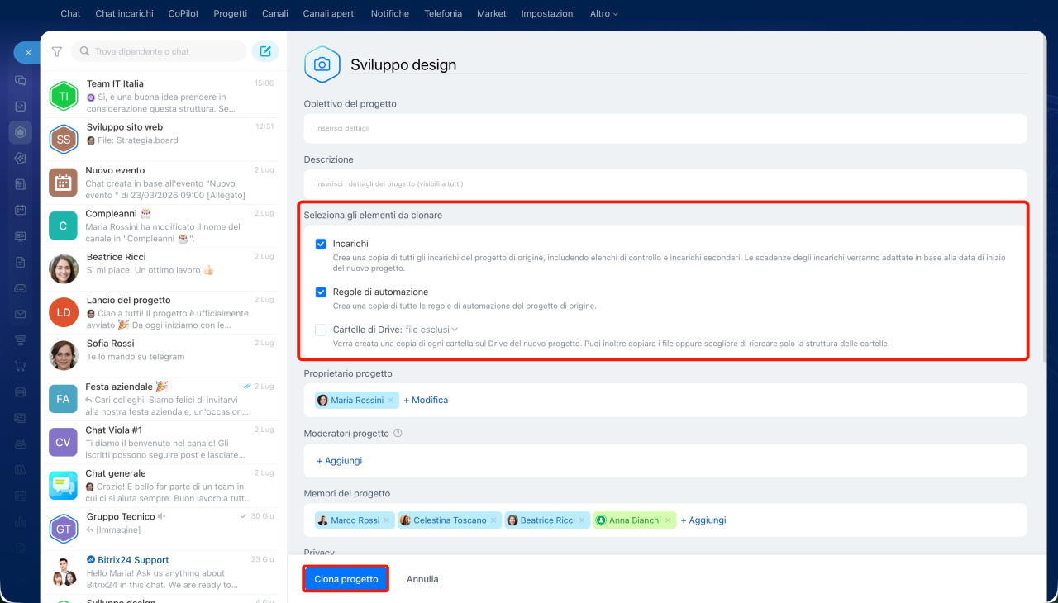This screenshot has height=603, width=1058.
Task: Open Messenger chat icon in left sidebar
Action: tap(21, 81)
